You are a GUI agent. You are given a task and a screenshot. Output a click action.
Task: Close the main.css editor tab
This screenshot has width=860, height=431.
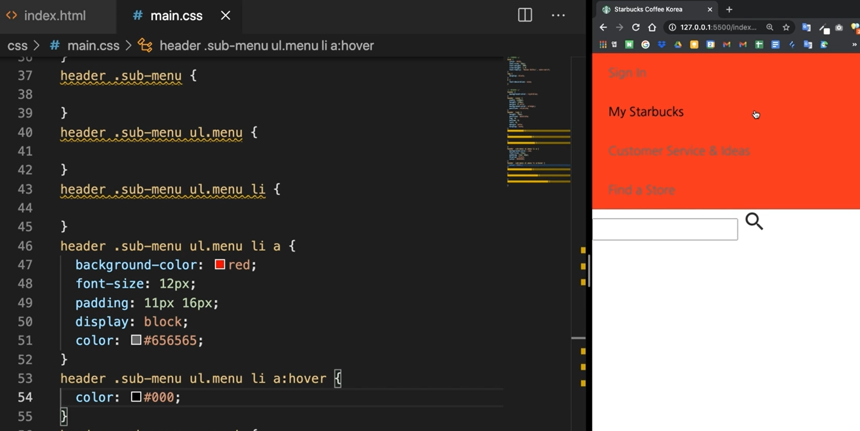(225, 16)
